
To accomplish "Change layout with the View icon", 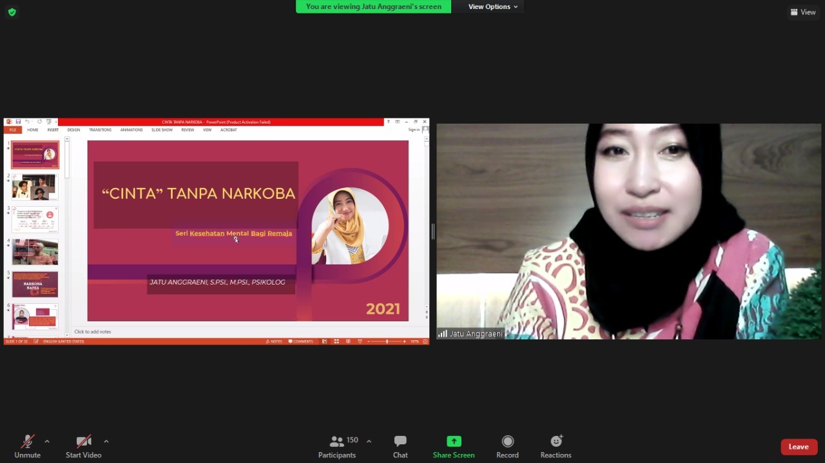I will pyautogui.click(x=803, y=12).
